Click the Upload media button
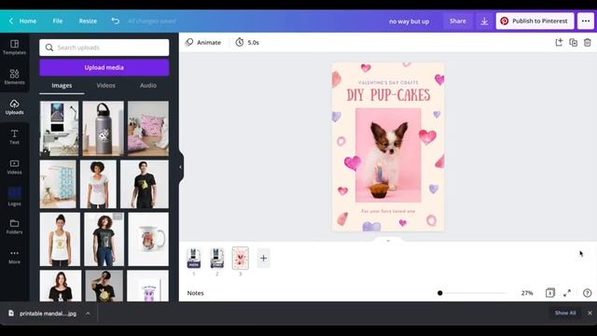 [x=104, y=67]
